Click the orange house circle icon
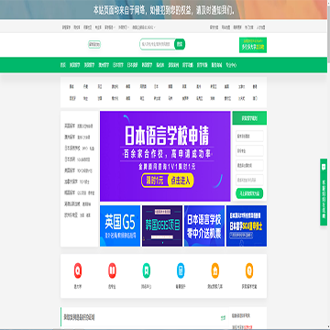 [x=215, y=270]
